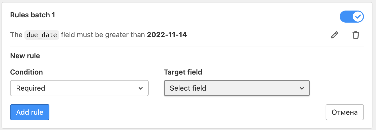Click the checkmark knob on batch switch
Viewport: 376px width, 130px height.
point(358,17)
